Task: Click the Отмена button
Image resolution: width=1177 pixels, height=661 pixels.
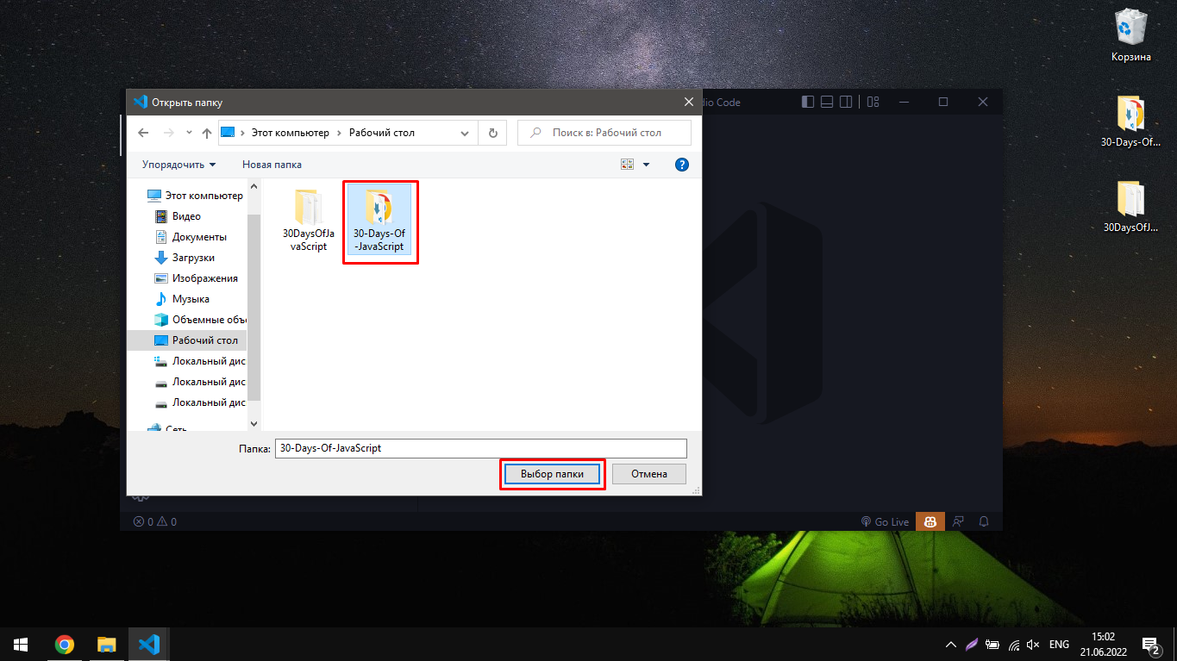Action: 649,474
